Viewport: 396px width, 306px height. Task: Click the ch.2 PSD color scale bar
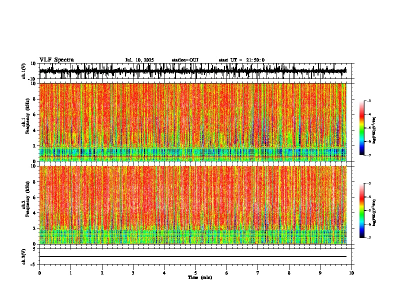[362, 210]
